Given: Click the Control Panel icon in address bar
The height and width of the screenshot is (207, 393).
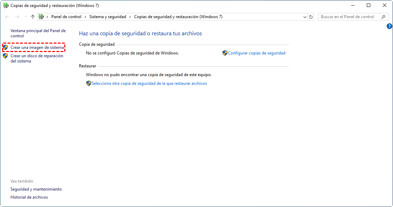Looking at the screenshot, I should 41,17.
